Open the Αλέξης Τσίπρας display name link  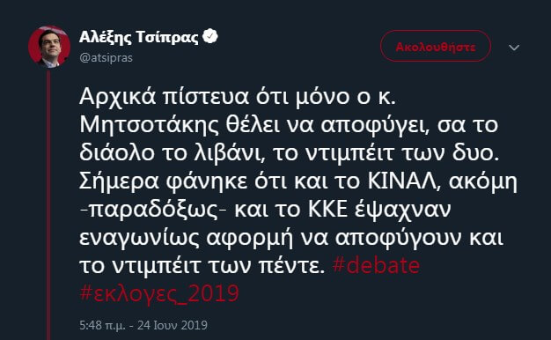coord(139,37)
